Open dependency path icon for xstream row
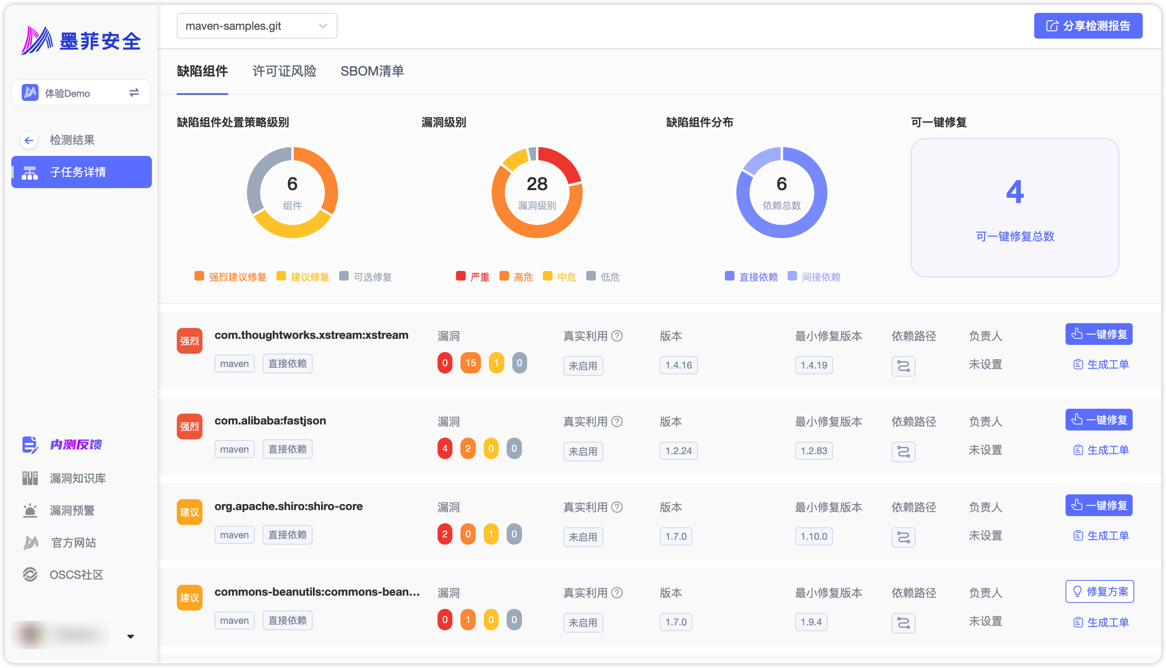This screenshot has width=1166, height=668. tap(903, 366)
